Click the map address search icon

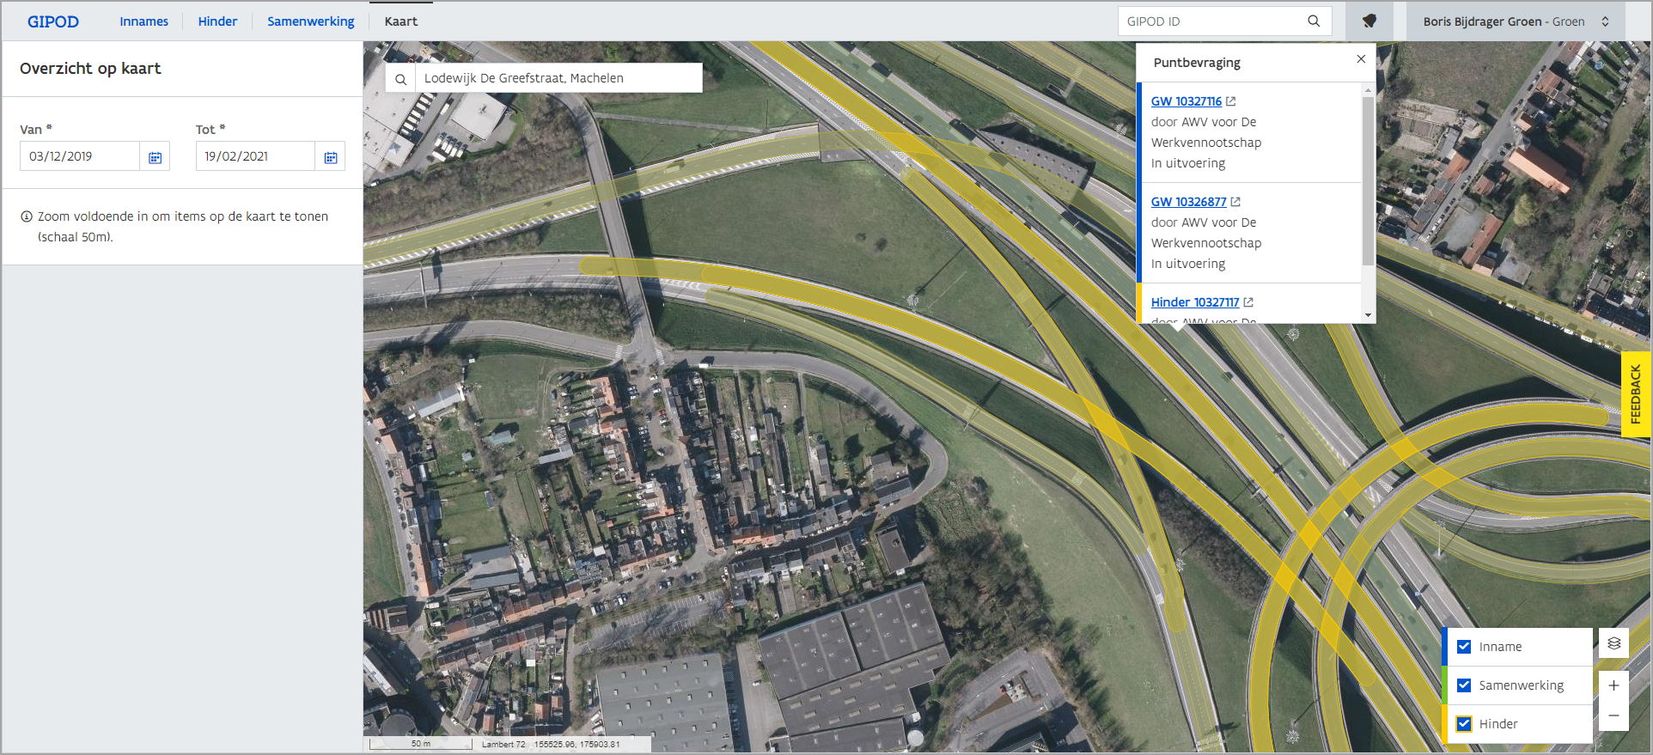pyautogui.click(x=400, y=79)
